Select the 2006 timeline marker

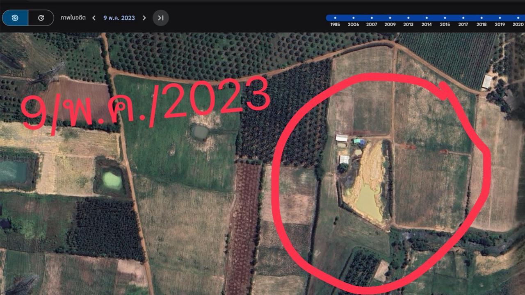(353, 18)
